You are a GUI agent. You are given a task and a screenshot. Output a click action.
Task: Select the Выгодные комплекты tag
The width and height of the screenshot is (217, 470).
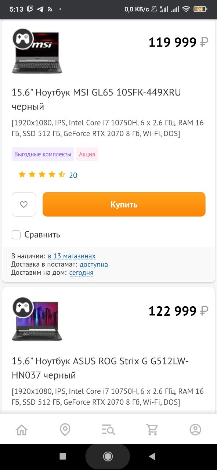click(43, 154)
